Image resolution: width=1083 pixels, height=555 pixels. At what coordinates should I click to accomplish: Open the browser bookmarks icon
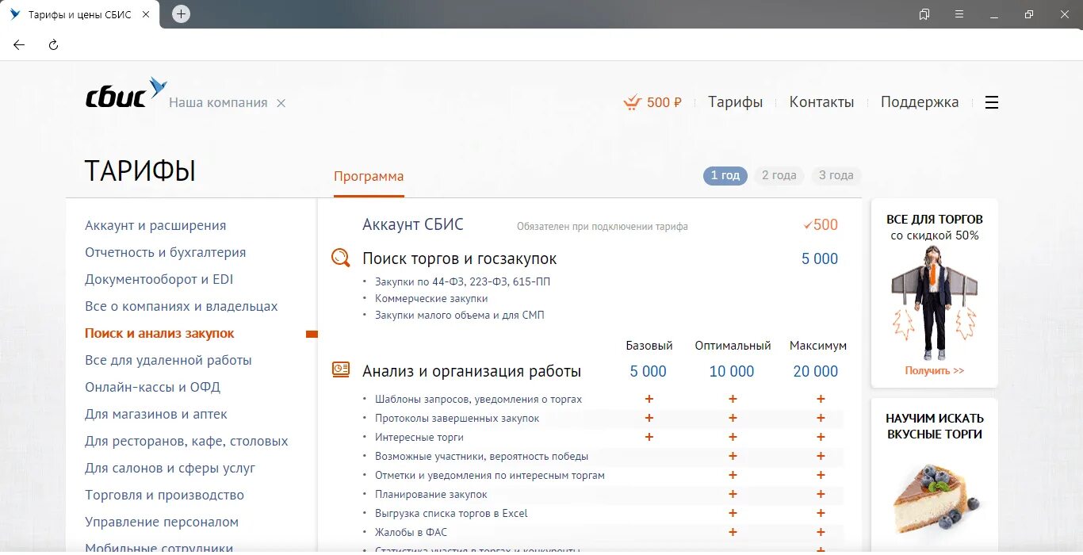(x=924, y=14)
